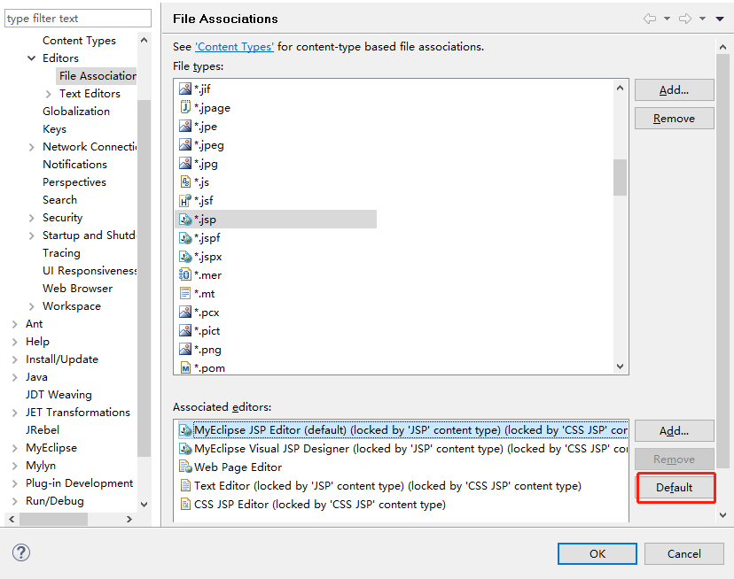Expand the Security tree node

coord(31,218)
